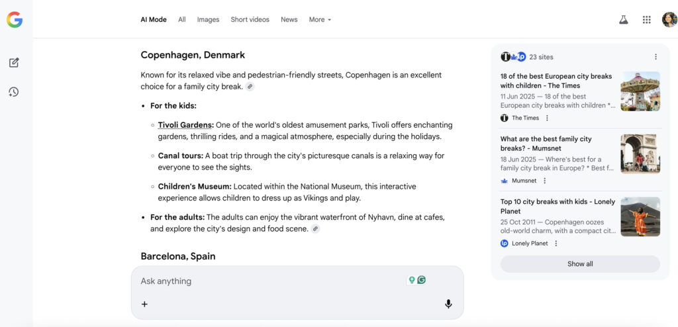
Task: Expand the More dropdown menu
Action: [x=320, y=20]
